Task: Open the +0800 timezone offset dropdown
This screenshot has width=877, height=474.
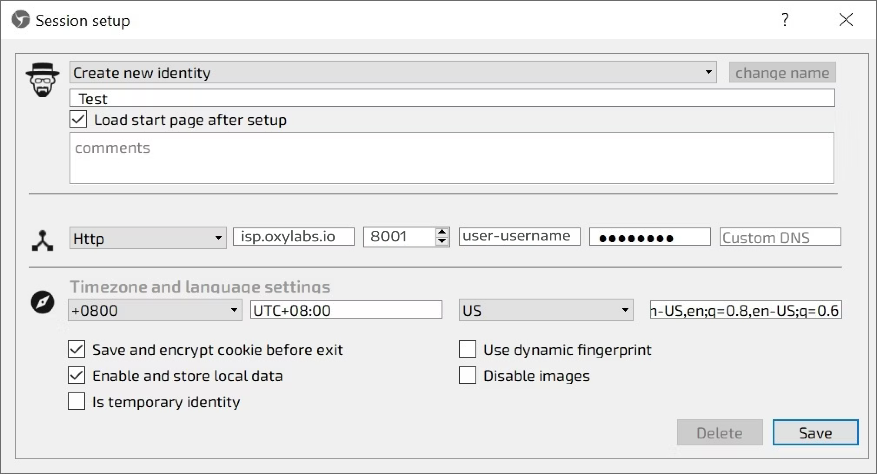Action: pos(155,310)
